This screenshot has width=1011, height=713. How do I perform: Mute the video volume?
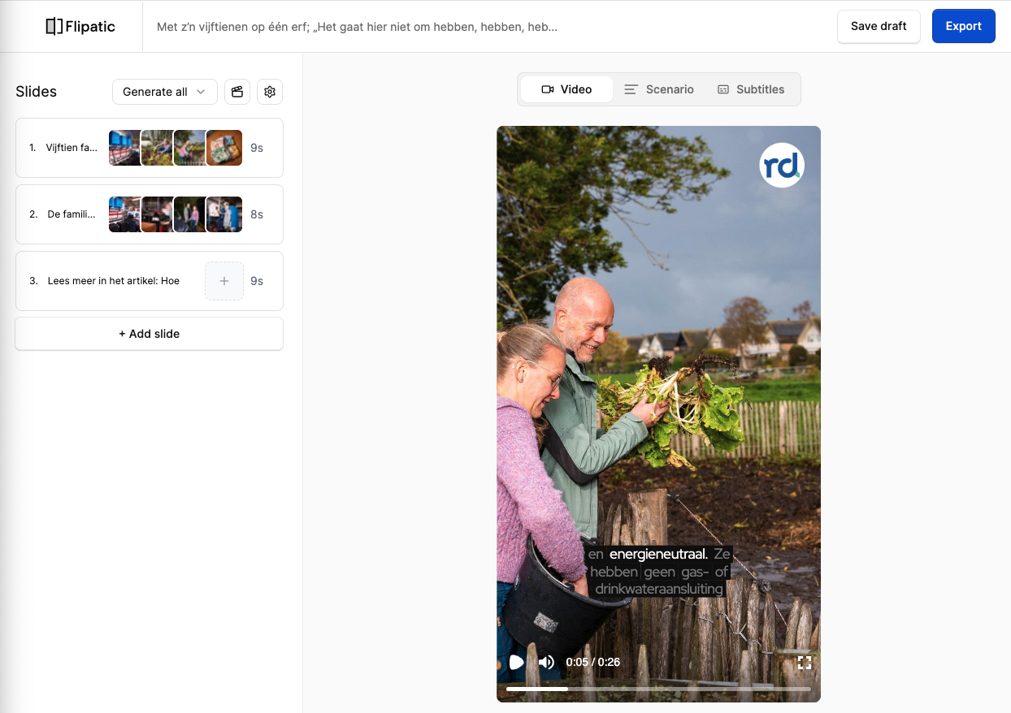546,662
